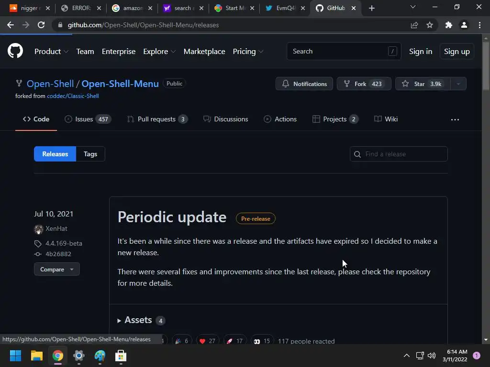Go forward with browser forward arrow
The image size is (490, 367).
click(26, 25)
